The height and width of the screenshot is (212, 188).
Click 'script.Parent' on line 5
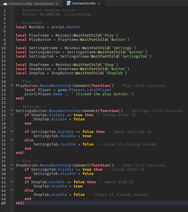click(x=65, y=27)
